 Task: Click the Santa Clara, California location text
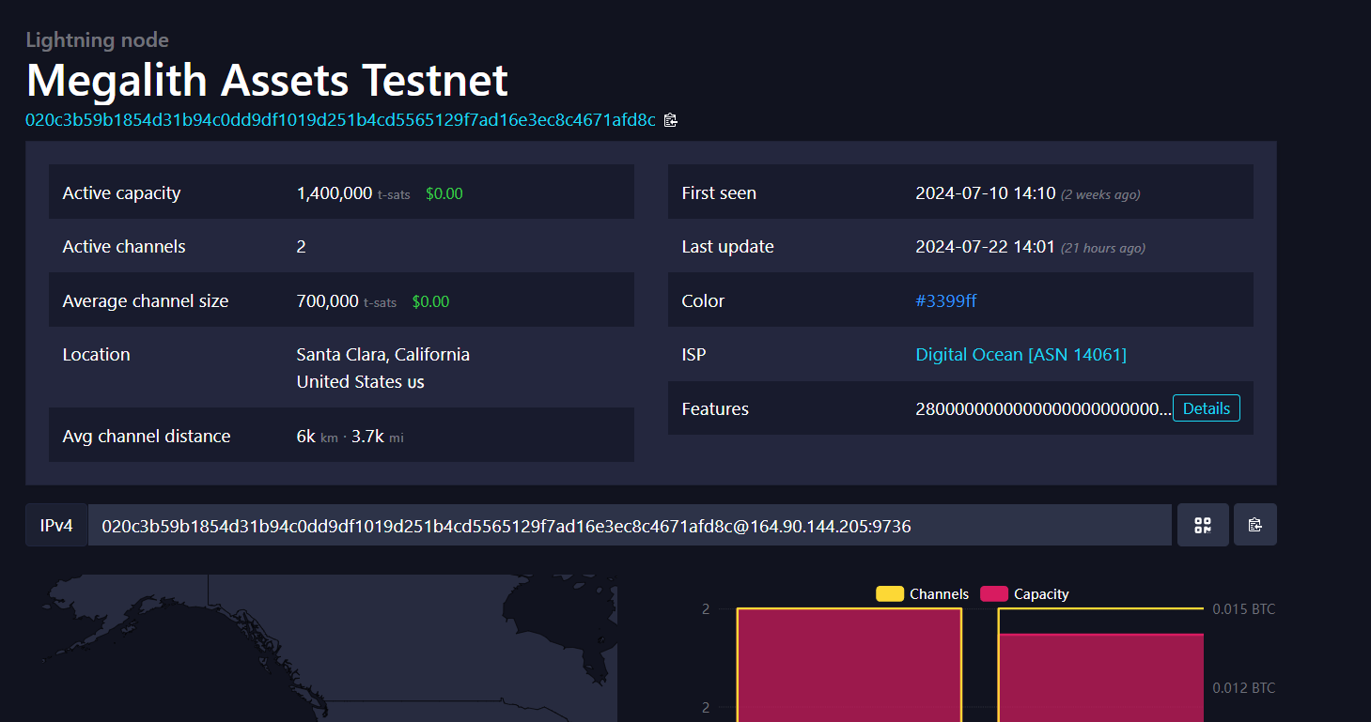[382, 354]
